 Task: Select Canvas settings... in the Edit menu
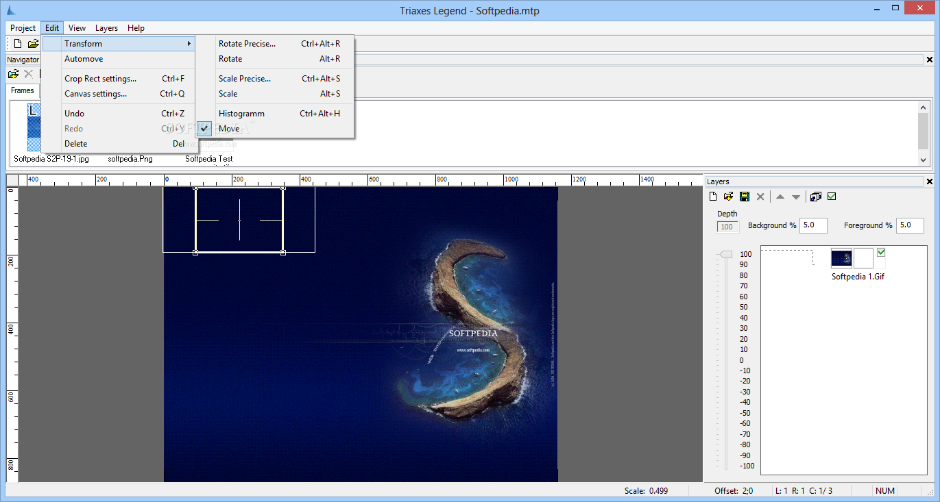click(x=95, y=94)
